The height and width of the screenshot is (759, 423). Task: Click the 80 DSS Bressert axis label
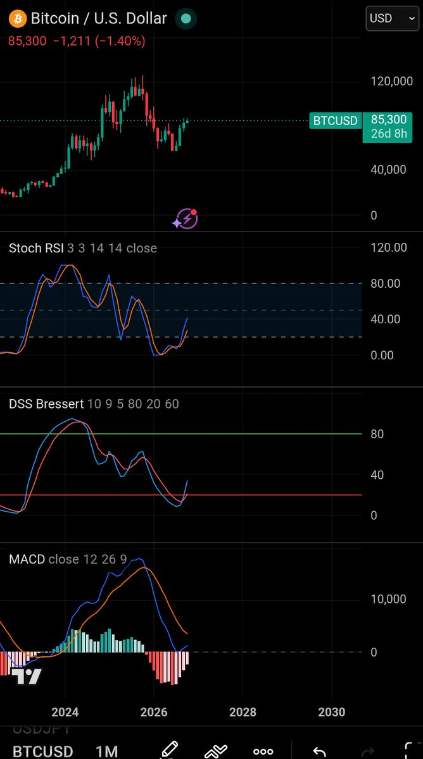(378, 434)
